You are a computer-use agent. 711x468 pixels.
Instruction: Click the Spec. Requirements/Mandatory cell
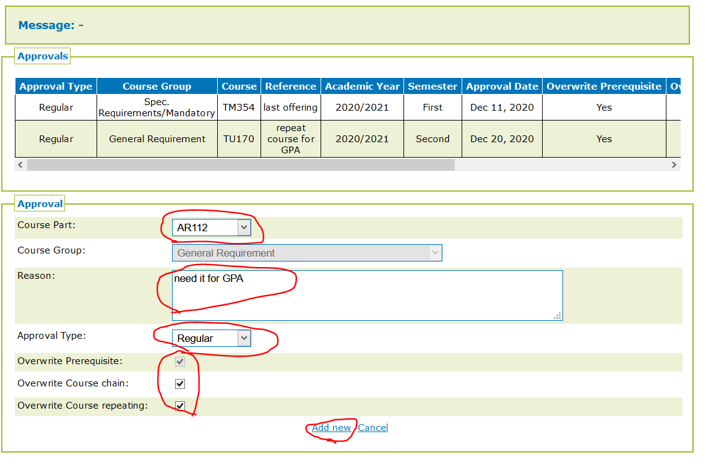click(x=157, y=108)
